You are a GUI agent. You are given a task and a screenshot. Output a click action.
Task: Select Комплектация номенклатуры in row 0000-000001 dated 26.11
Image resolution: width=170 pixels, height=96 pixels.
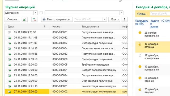(99, 86)
